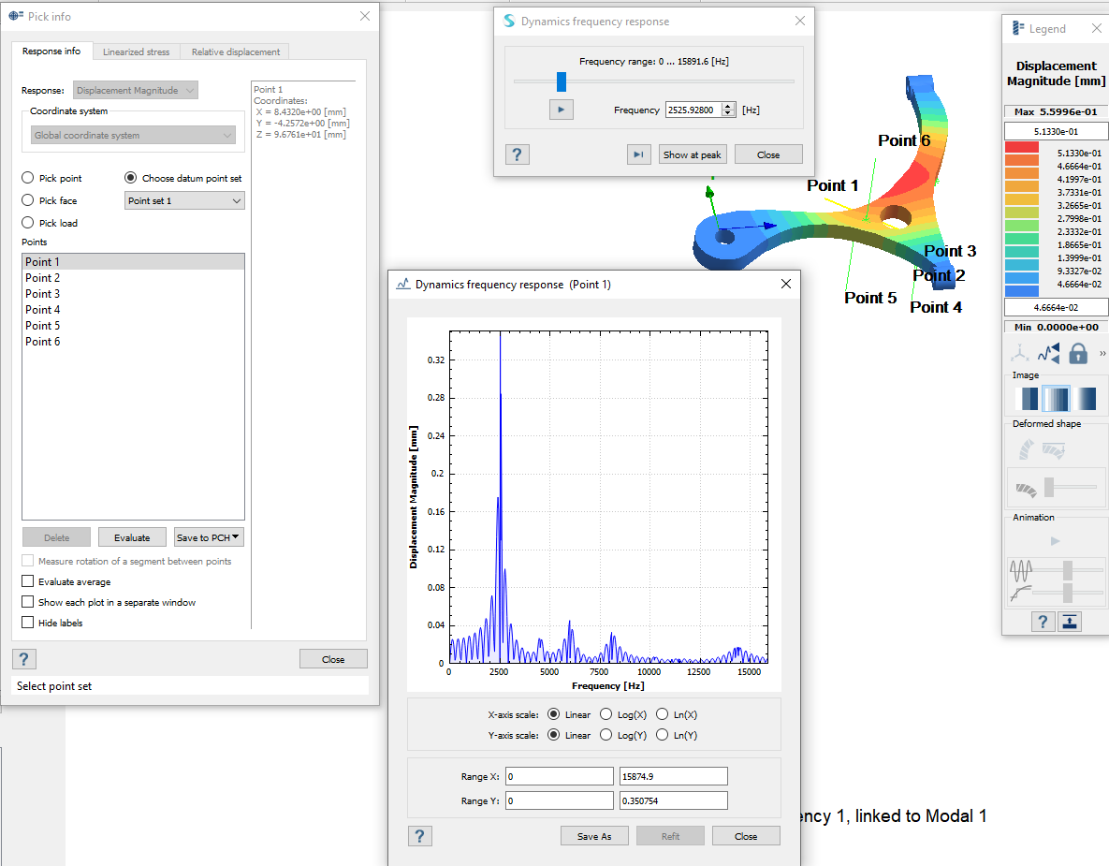The width and height of the screenshot is (1109, 866).
Task: Open the Response Displacement Magnitude dropdown
Action: coord(135,90)
